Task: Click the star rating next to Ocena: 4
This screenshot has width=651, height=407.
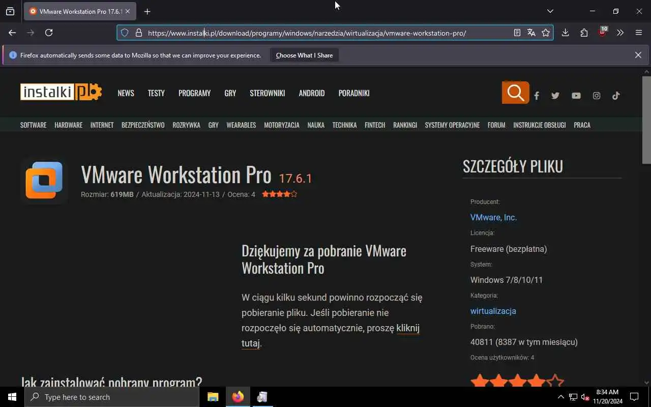Action: coord(279,194)
